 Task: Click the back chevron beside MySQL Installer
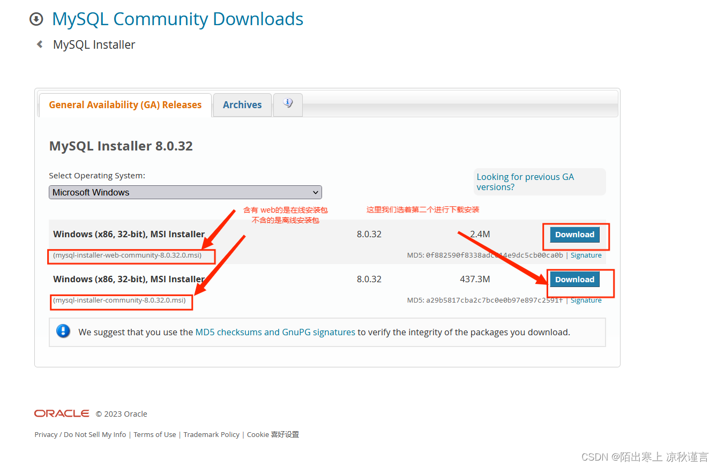coord(40,44)
